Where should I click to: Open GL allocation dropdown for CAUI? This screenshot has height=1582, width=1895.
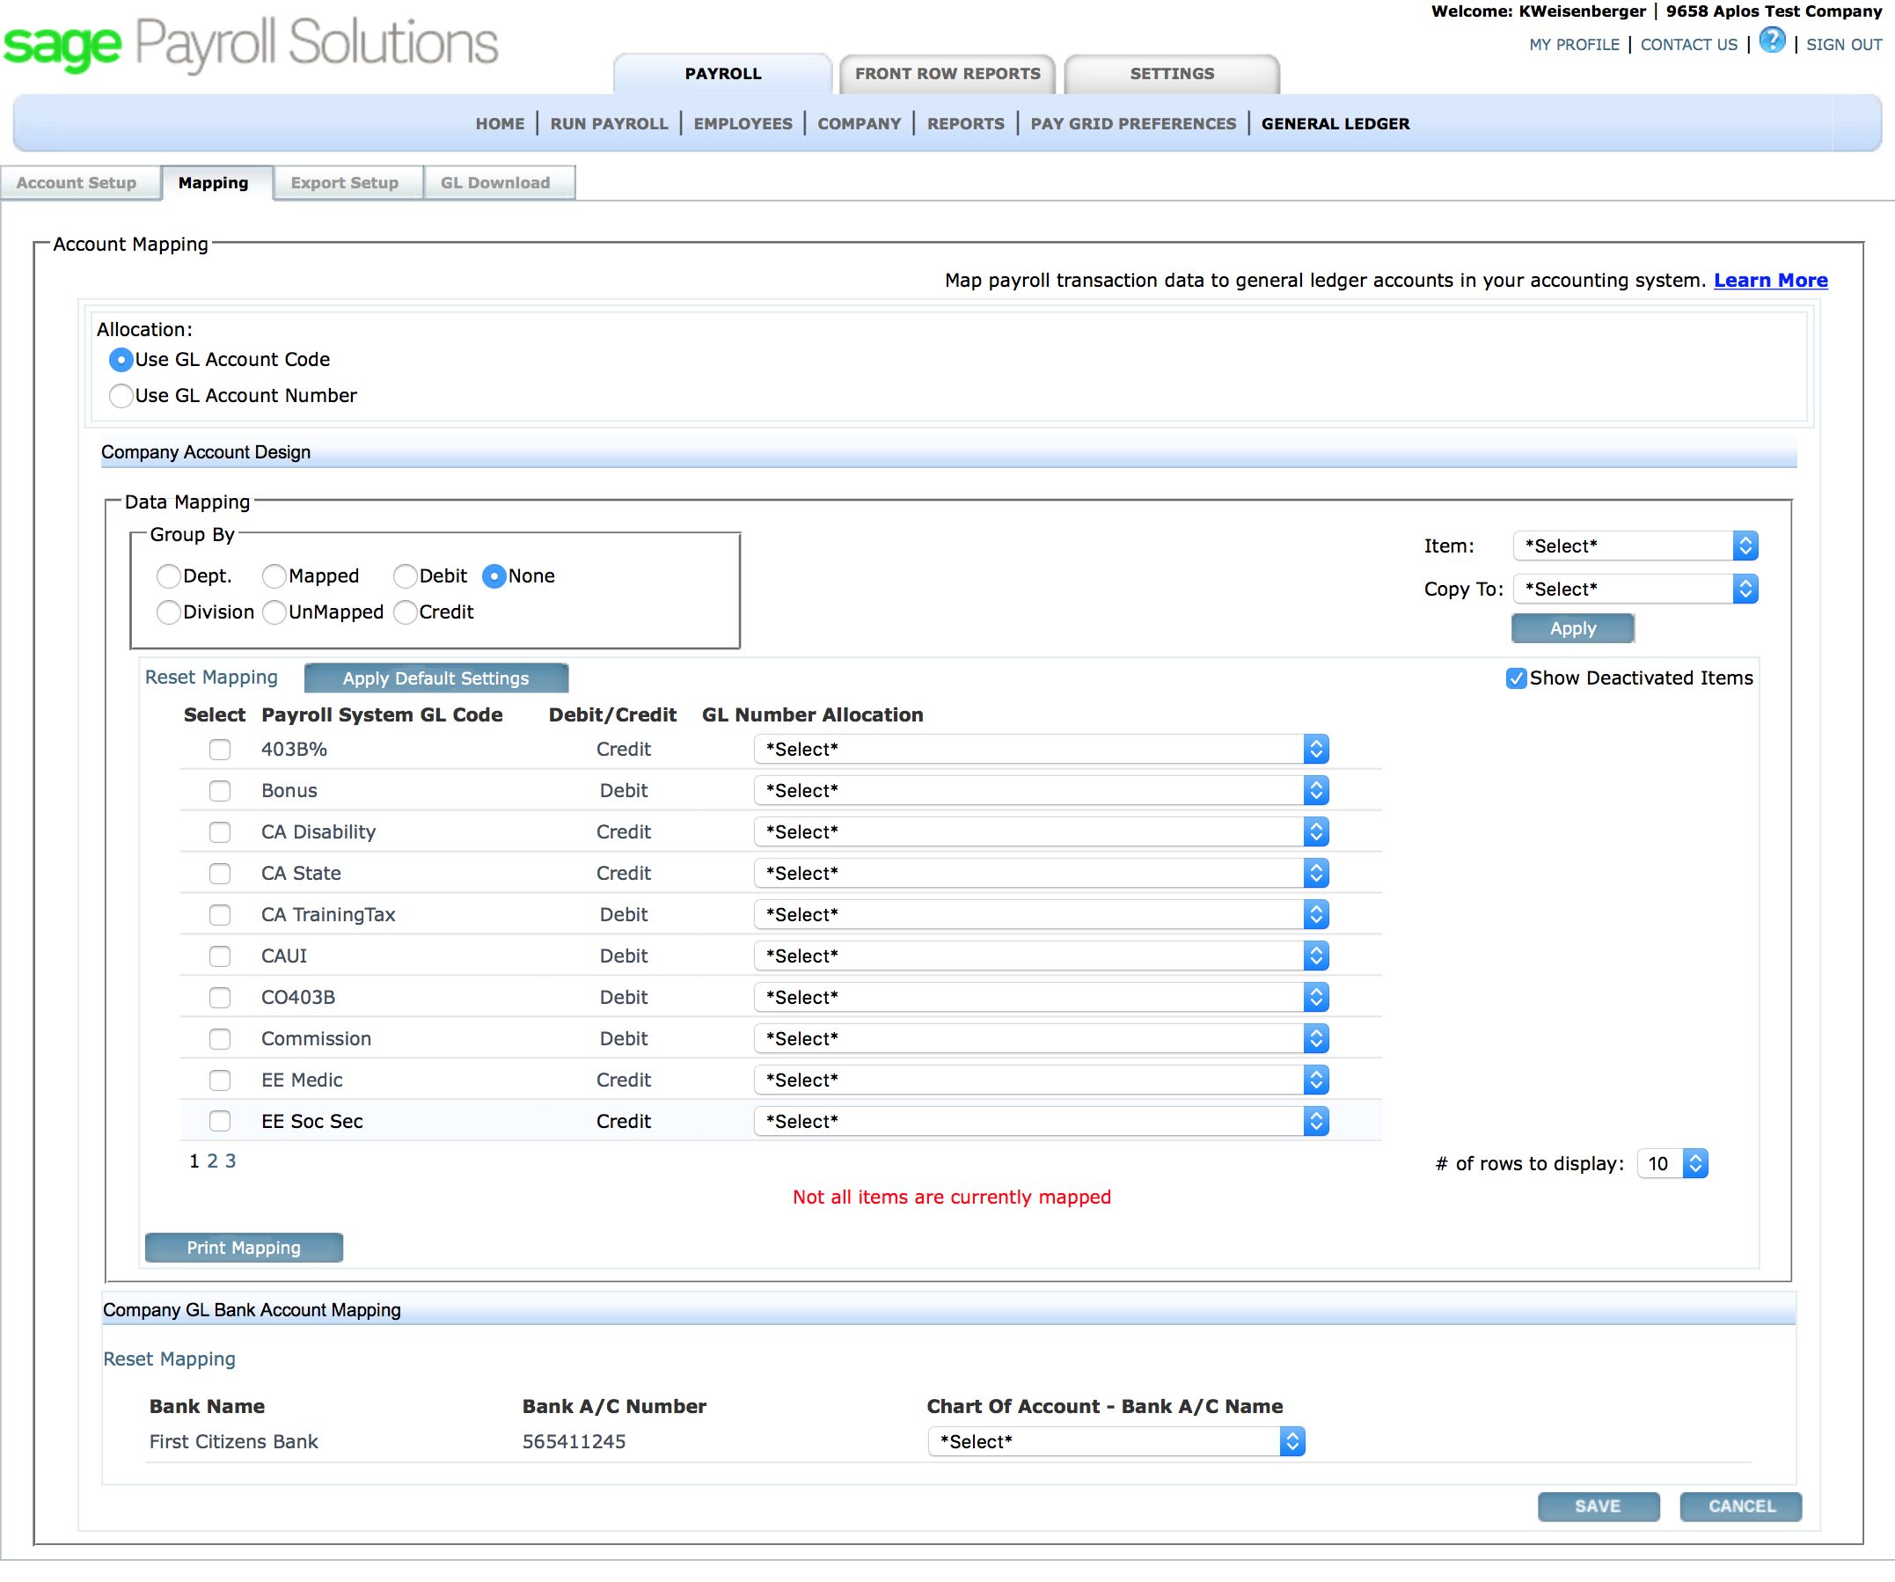1042,956
